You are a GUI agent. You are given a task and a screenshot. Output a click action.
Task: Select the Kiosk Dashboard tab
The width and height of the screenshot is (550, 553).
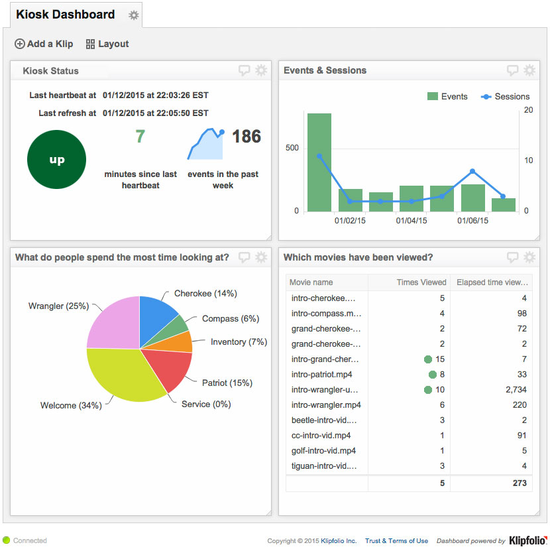tap(65, 15)
